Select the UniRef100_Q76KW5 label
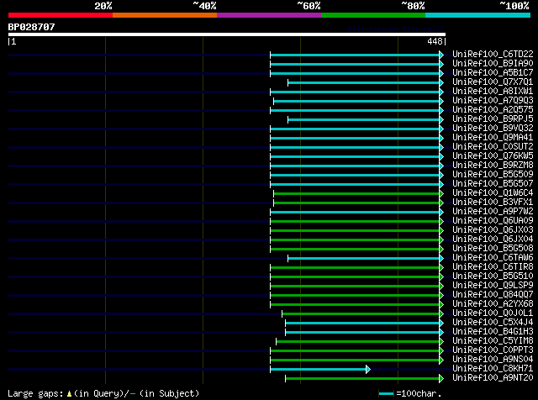 pos(493,156)
